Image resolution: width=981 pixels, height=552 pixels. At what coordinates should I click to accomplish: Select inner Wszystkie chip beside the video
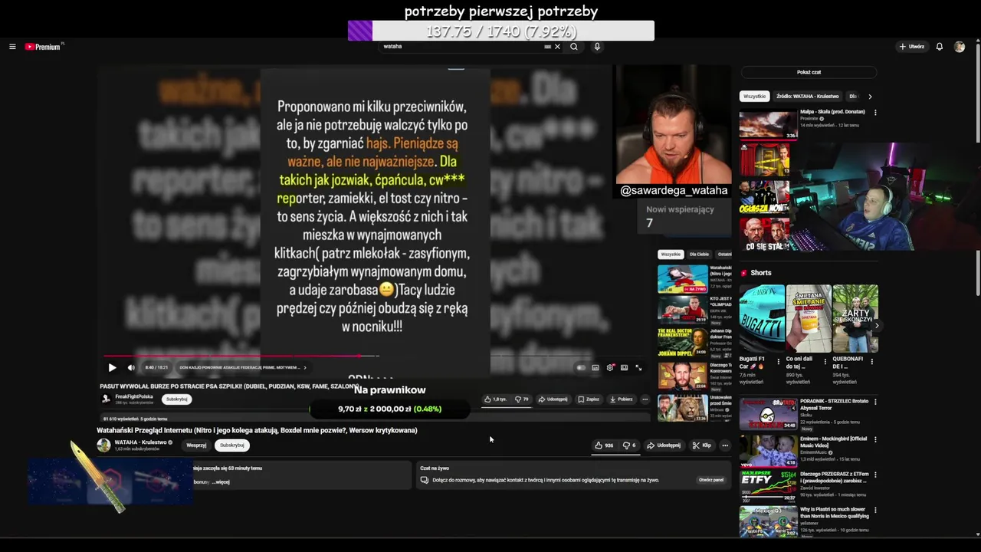[x=671, y=255]
